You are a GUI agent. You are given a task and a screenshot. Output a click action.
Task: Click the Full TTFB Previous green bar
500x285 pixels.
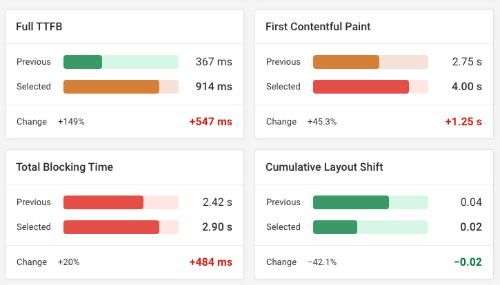(83, 62)
